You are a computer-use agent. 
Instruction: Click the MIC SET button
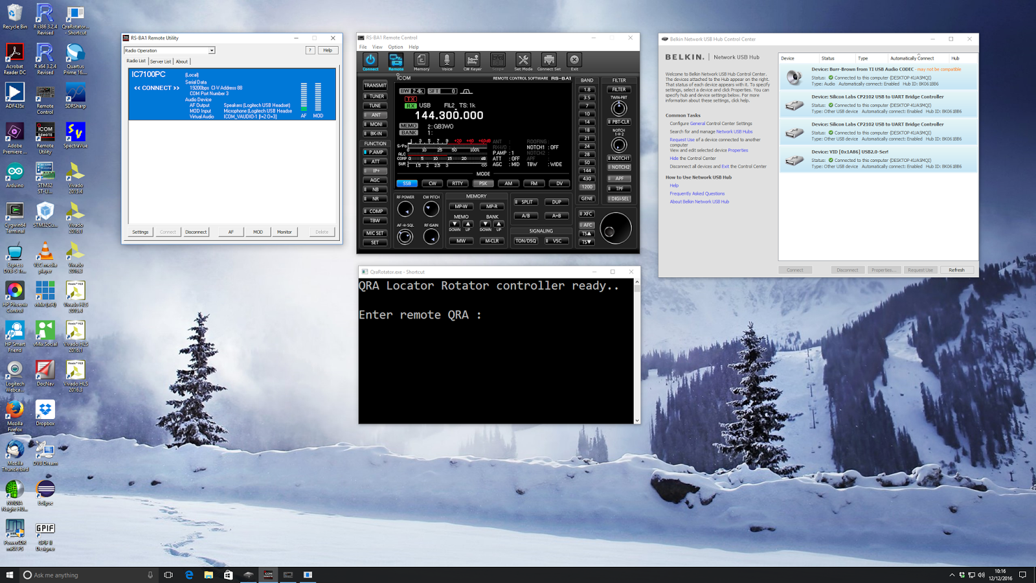coord(375,233)
